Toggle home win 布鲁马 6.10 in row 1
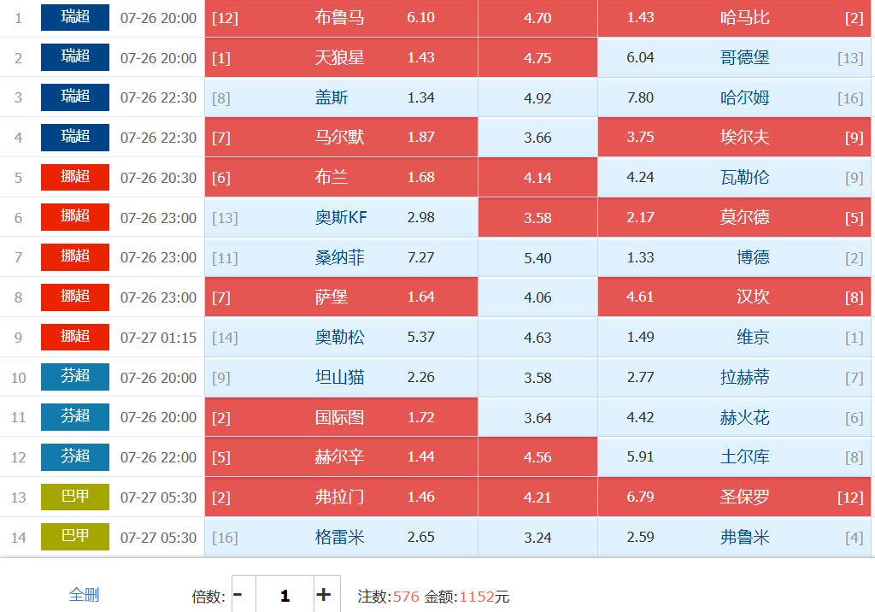The width and height of the screenshot is (875, 612). (x=341, y=18)
